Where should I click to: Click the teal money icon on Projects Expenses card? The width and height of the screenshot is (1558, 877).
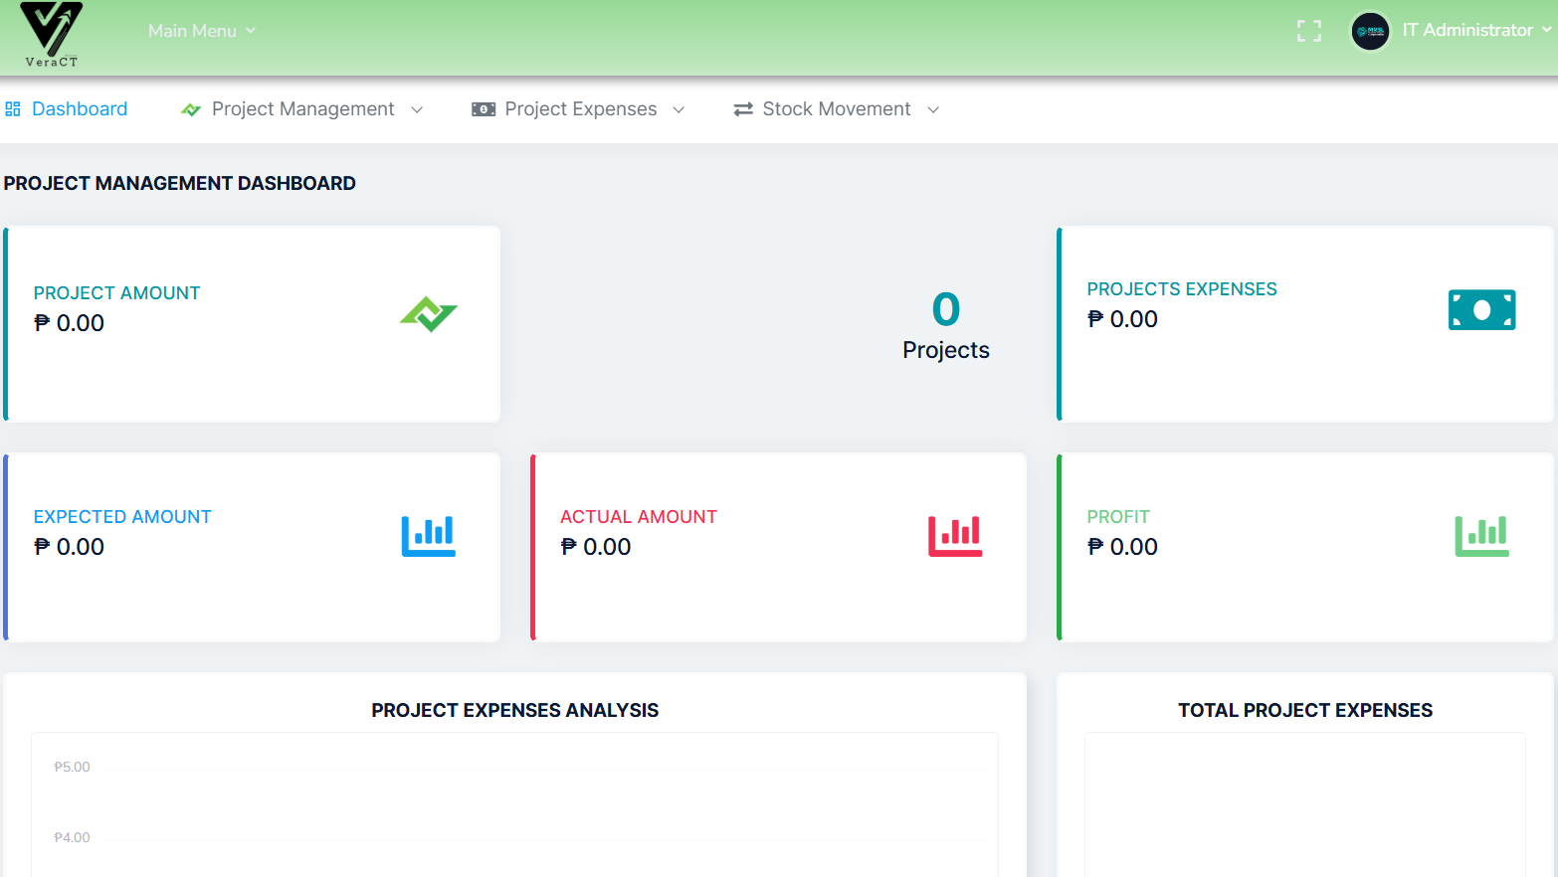(x=1481, y=309)
